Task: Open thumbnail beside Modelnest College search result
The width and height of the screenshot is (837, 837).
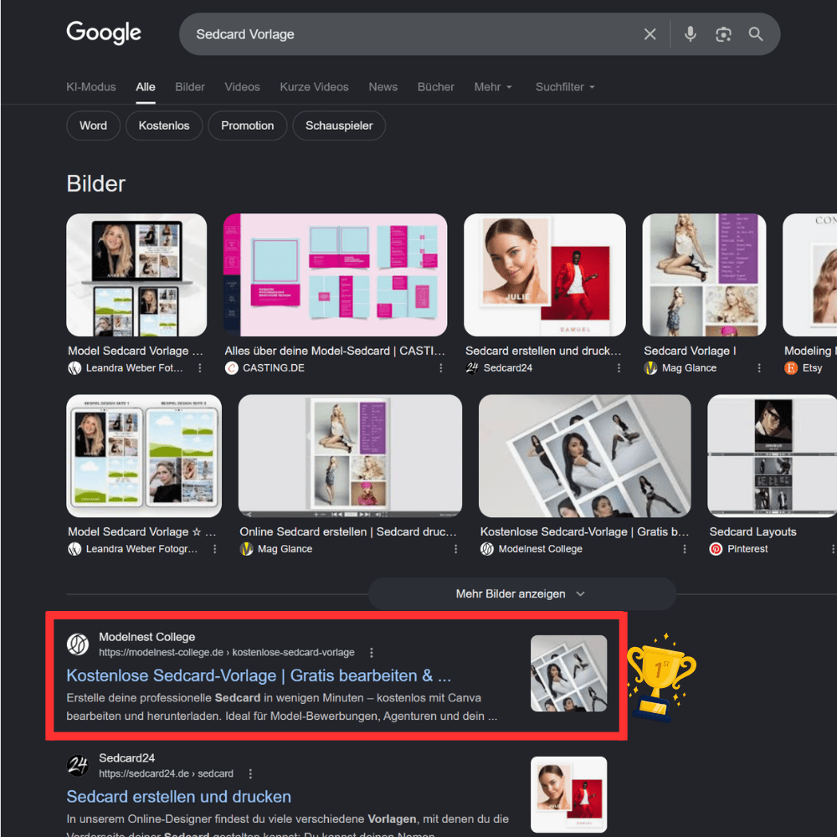Action: [x=568, y=673]
